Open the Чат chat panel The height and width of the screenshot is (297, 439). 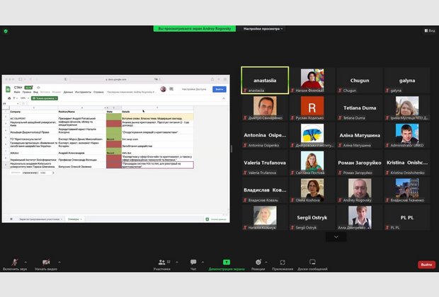[193, 262]
